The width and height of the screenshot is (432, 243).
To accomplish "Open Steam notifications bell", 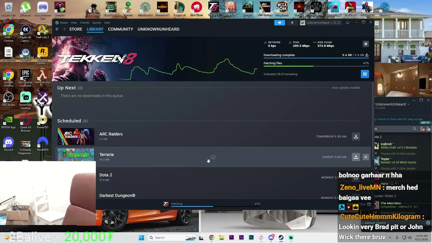I will tap(292, 23).
